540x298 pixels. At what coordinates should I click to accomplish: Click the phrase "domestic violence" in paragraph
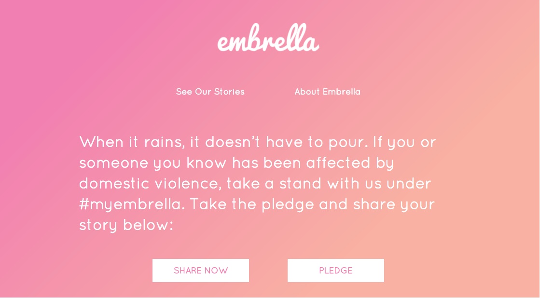tap(150, 184)
